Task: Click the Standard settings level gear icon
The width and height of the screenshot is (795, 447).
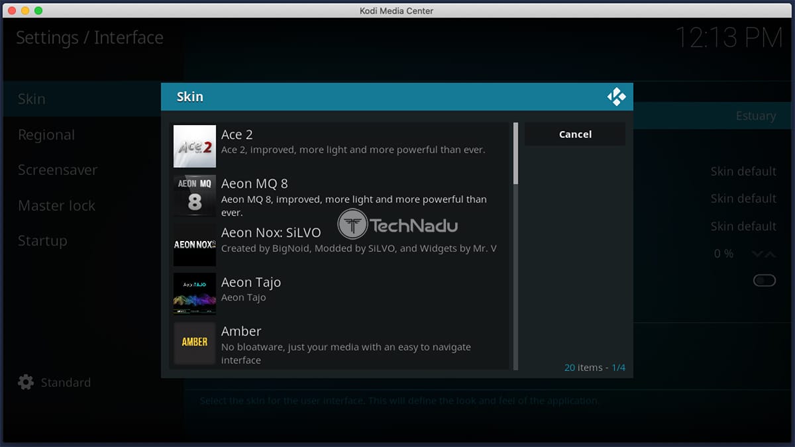Action: (26, 382)
